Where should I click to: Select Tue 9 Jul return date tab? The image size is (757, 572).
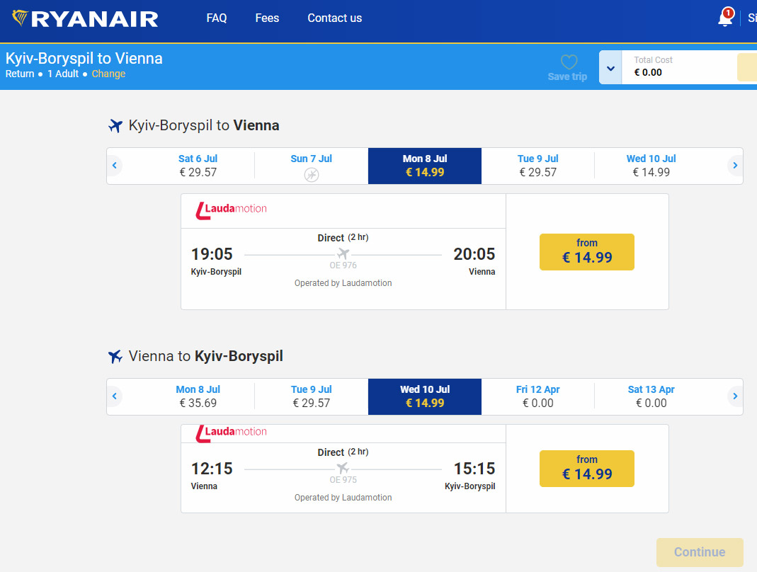[311, 396]
